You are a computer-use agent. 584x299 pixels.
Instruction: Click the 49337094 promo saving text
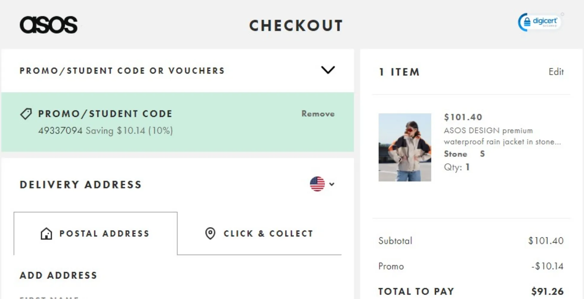(105, 131)
